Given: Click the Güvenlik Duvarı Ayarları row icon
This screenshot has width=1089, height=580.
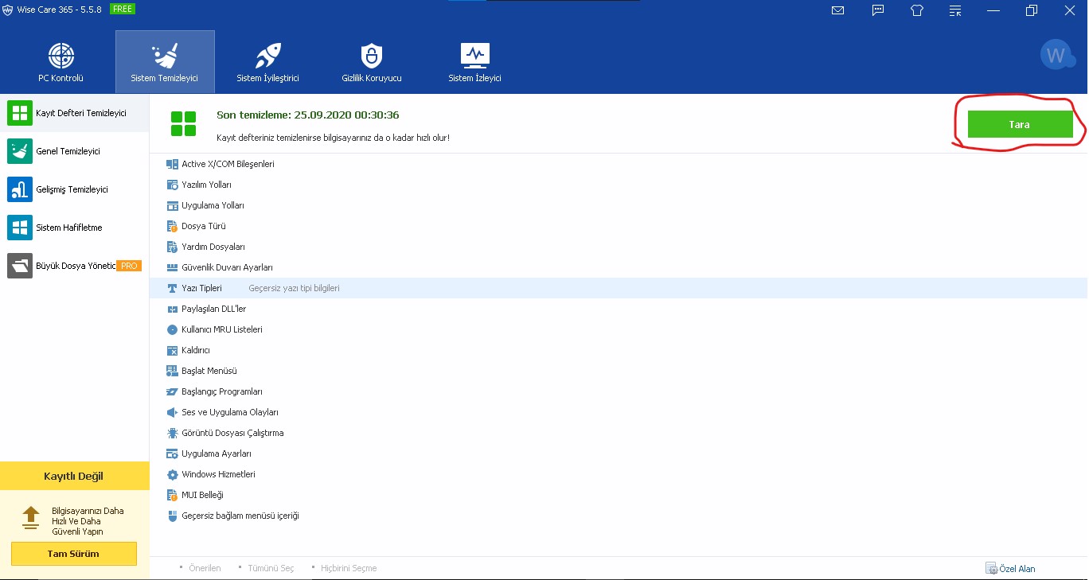Looking at the screenshot, I should 172,267.
